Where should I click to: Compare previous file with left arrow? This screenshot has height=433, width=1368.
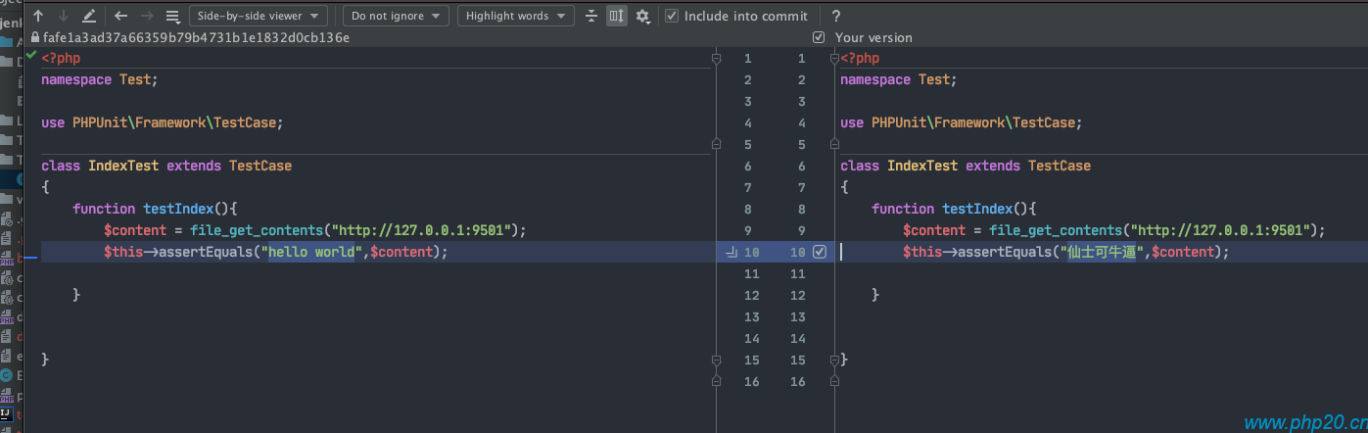[x=121, y=16]
